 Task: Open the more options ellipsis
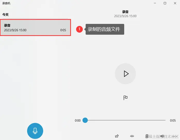point(175,136)
